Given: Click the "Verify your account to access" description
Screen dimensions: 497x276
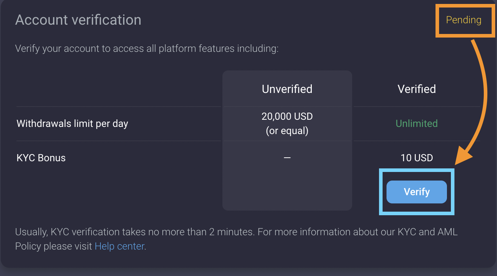Looking at the screenshot, I should click(x=147, y=48).
